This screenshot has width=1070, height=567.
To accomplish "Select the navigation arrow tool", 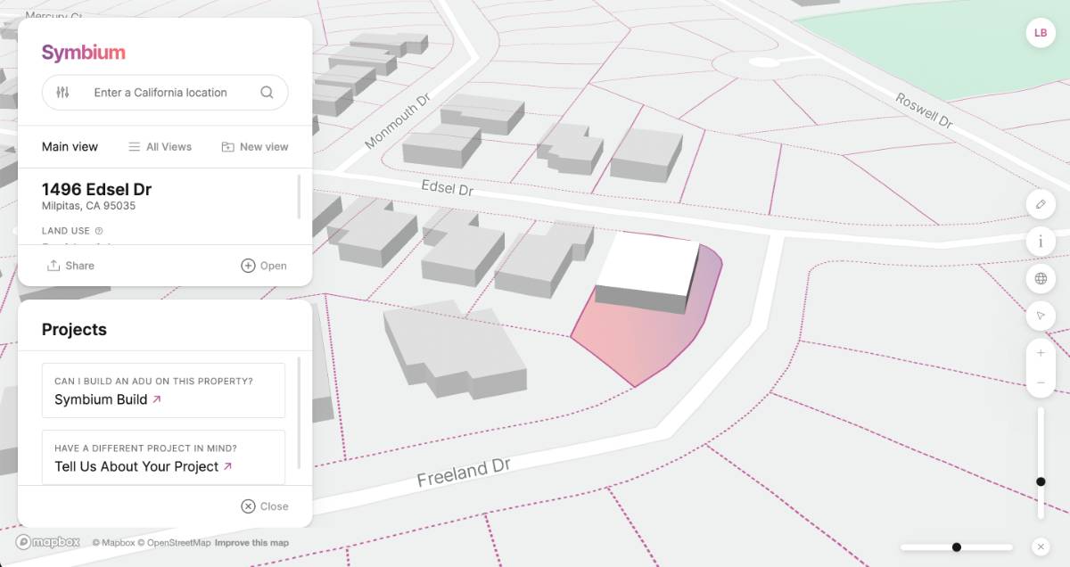I will tap(1041, 315).
